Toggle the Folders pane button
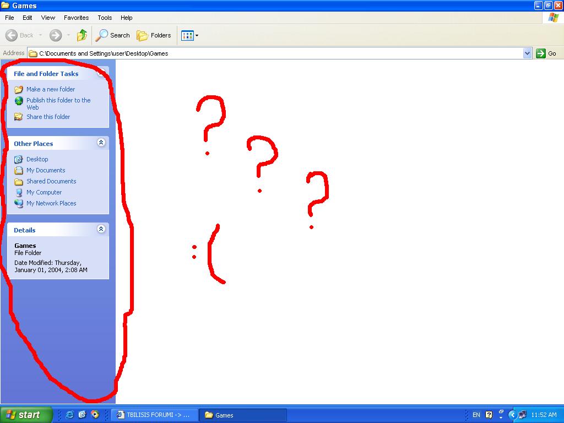The width and height of the screenshot is (564, 423). 154,35
